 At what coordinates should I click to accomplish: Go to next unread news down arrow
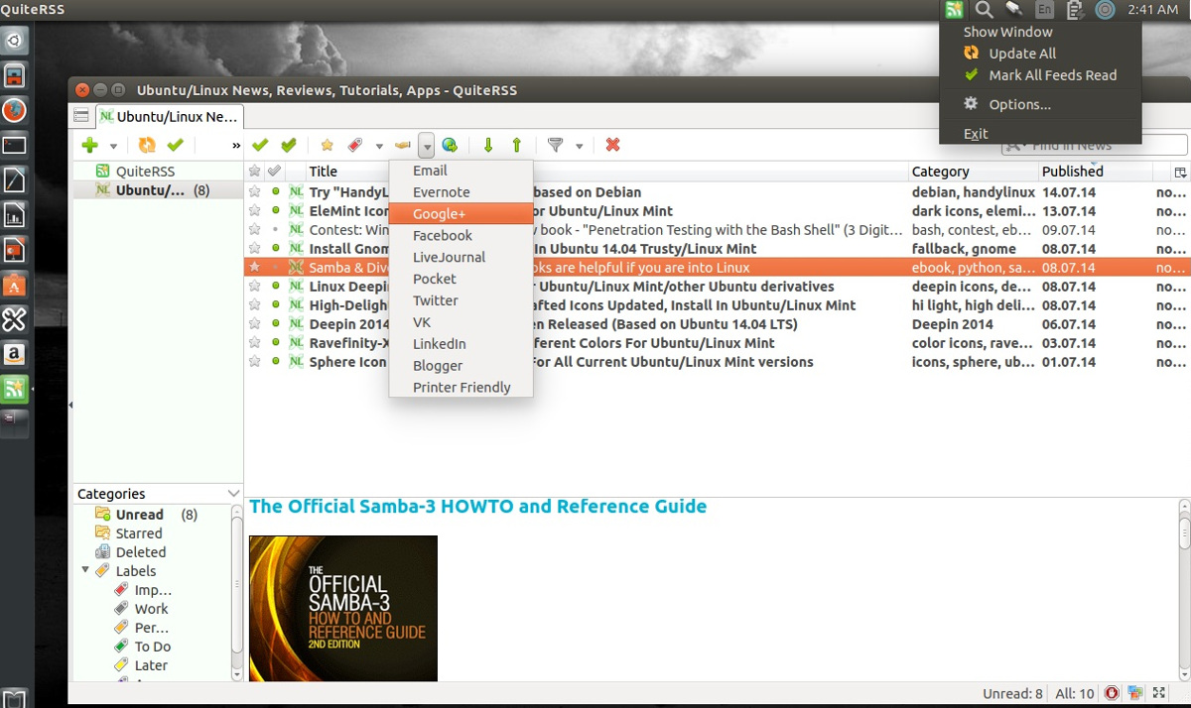(488, 146)
